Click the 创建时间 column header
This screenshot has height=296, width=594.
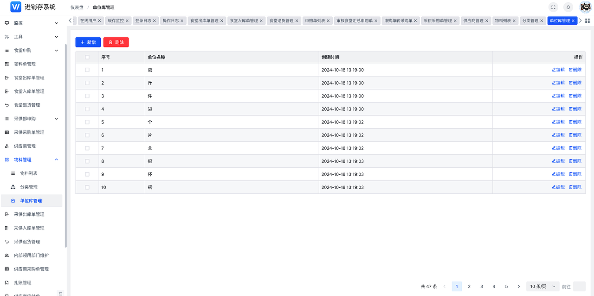pos(406,57)
